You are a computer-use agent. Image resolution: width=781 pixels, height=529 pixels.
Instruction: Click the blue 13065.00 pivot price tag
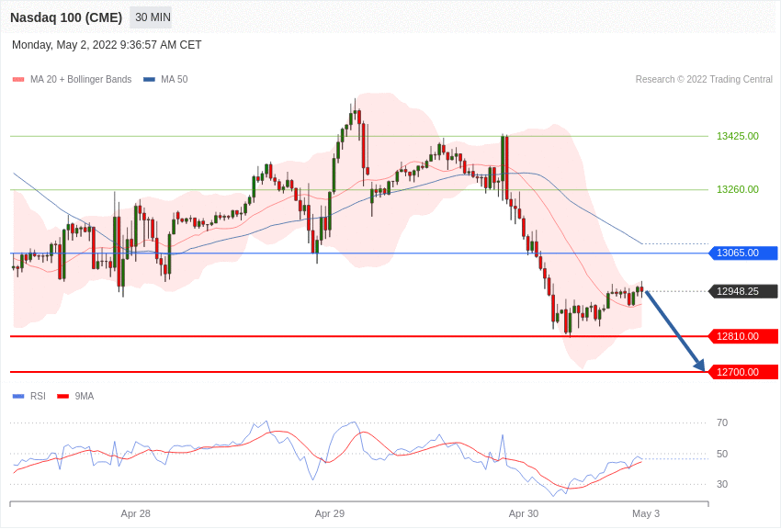point(743,253)
